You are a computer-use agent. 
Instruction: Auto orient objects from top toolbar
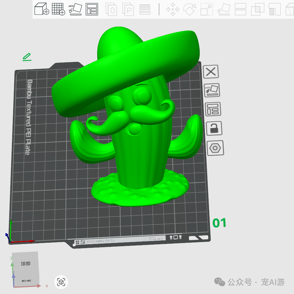click(x=75, y=9)
